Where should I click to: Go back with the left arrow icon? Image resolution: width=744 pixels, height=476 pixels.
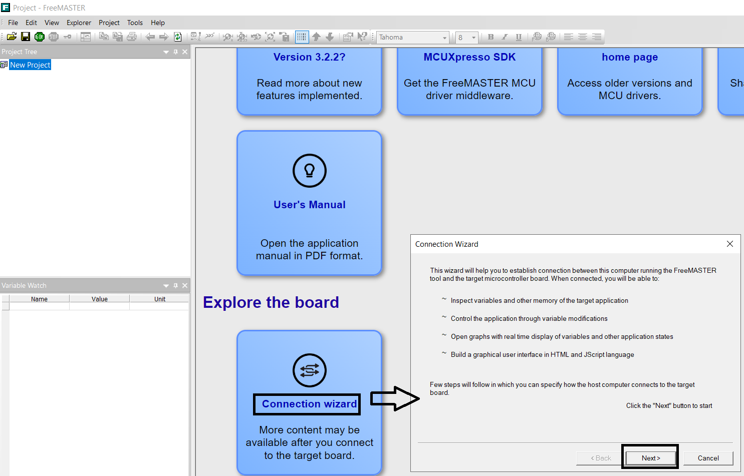pyautogui.click(x=150, y=37)
